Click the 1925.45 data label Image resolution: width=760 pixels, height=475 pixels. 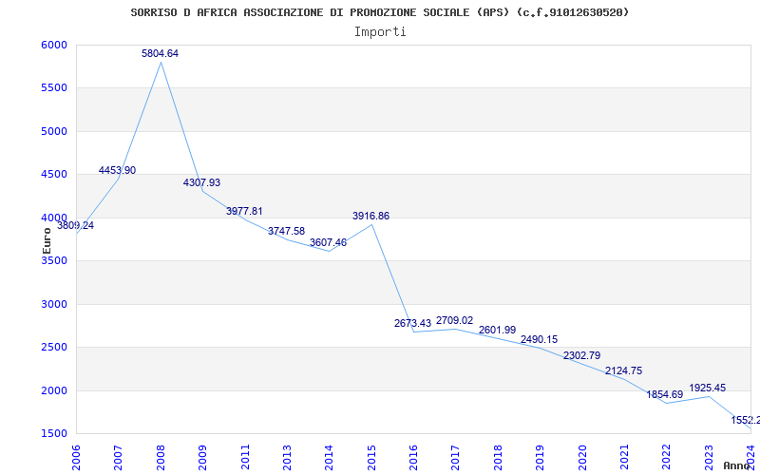tap(707, 389)
